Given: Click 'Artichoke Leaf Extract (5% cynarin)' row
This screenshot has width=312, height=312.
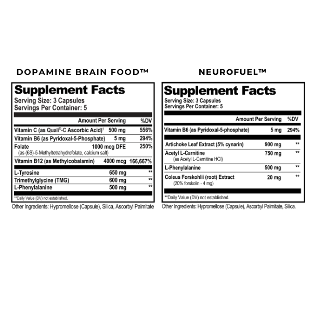Looking at the screenshot, I should pyautogui.click(x=232, y=145).
